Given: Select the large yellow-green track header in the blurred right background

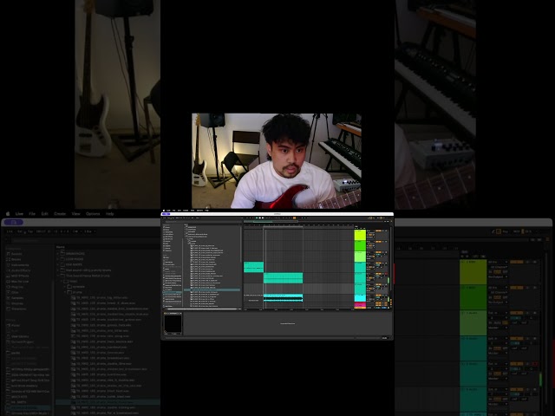Looking at the screenshot, I should 473,271.
